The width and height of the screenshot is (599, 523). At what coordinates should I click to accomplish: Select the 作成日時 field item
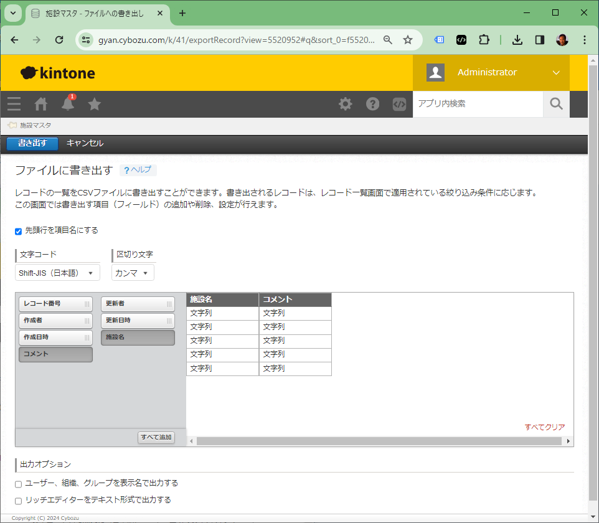pyautogui.click(x=56, y=337)
